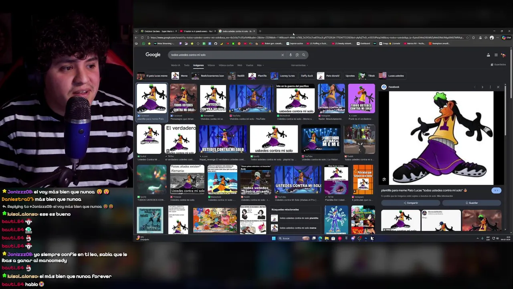Click the weather widget on taskbar

coord(143,238)
